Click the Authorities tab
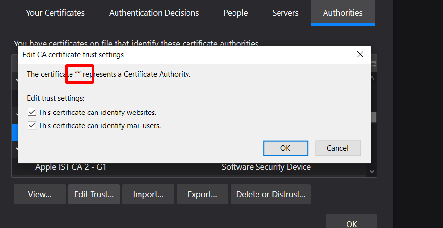 click(343, 13)
